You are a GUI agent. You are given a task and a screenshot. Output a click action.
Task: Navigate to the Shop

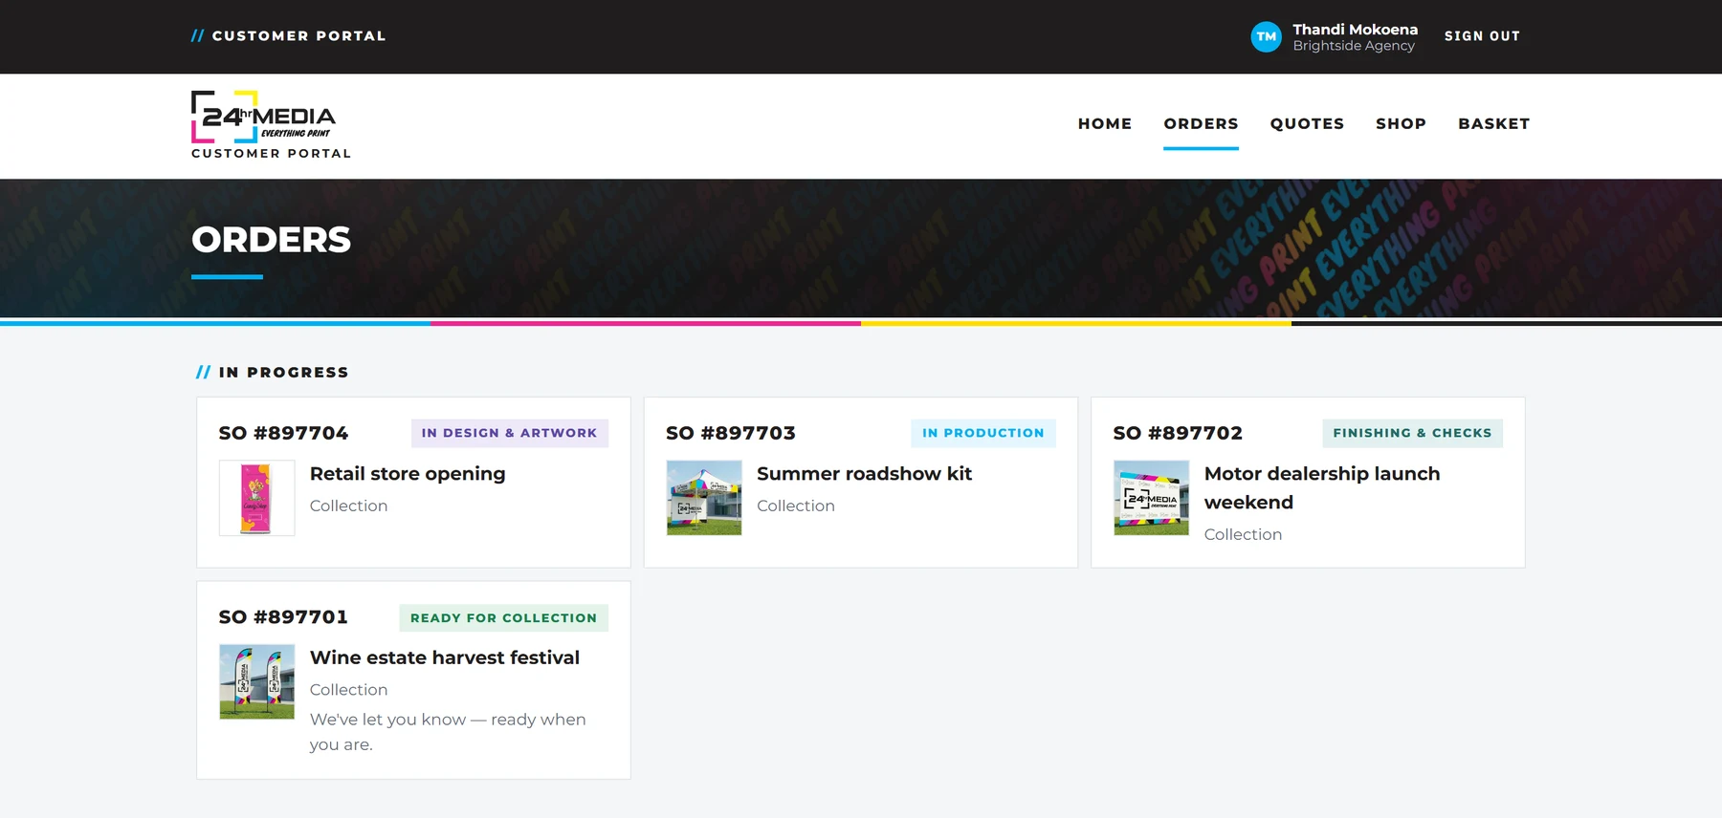1401,123
